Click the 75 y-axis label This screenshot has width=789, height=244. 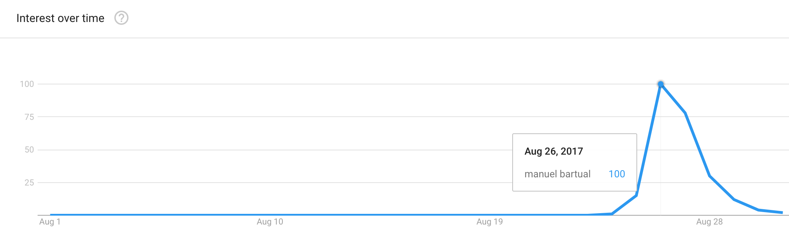point(29,117)
